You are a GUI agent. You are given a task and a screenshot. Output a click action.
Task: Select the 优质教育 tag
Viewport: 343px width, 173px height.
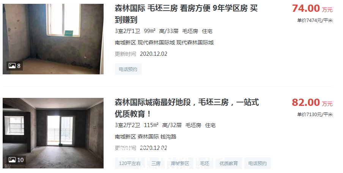coord(228,163)
